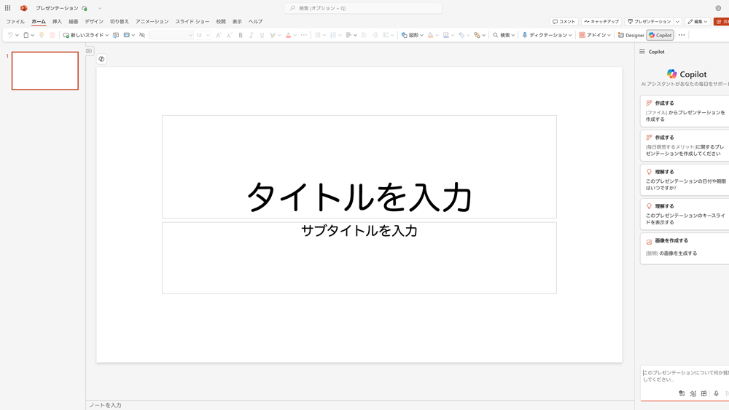Open the app launcher waffle icon
Image resolution: width=729 pixels, height=410 pixels.
8,8
